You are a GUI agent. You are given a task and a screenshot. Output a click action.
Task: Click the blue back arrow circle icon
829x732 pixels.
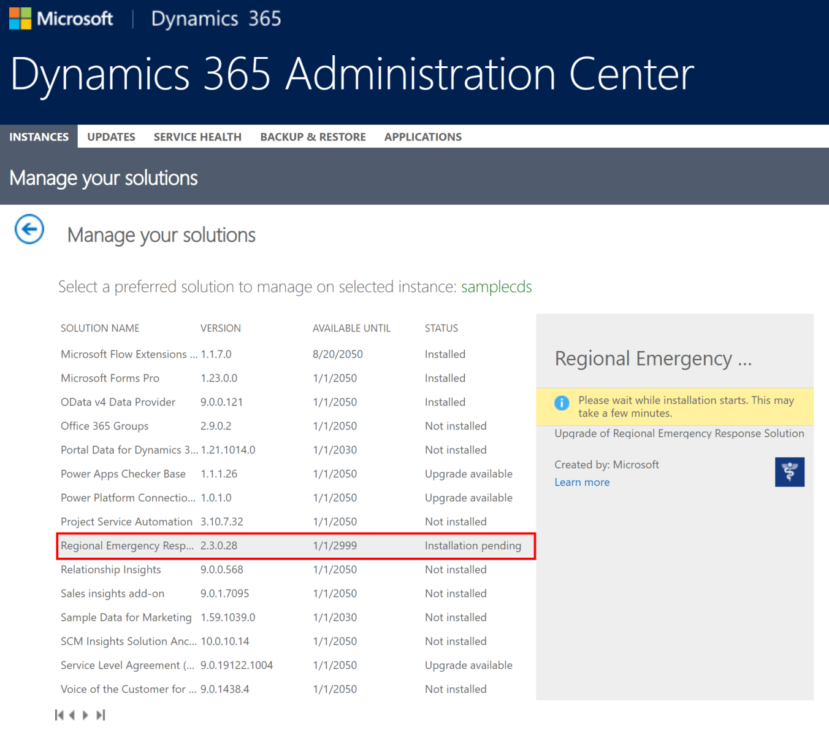click(x=29, y=229)
